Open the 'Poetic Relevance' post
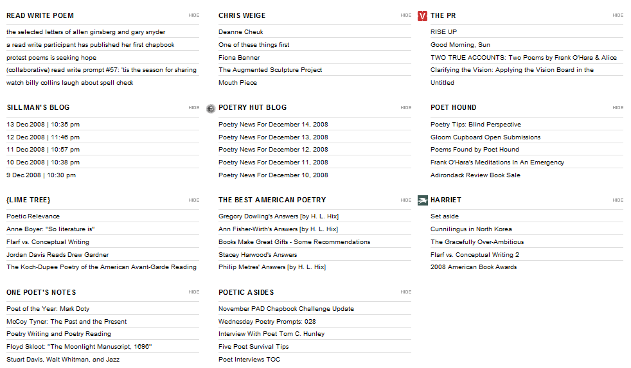 pos(33,216)
